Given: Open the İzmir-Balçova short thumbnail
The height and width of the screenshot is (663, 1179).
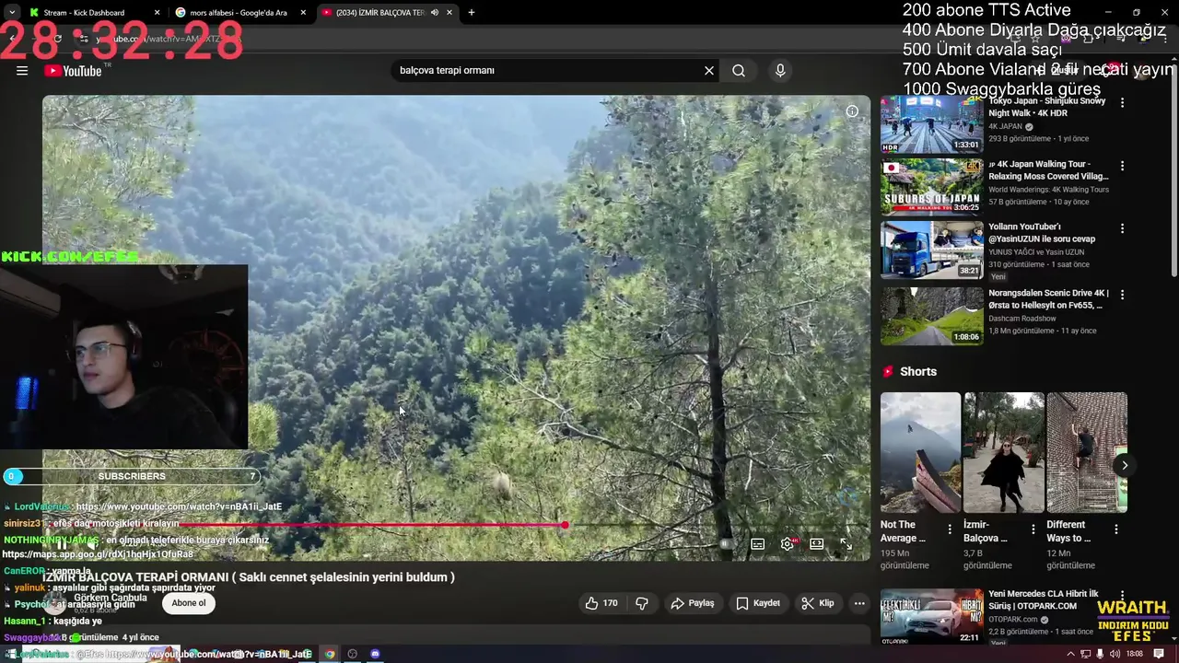Looking at the screenshot, I should (x=1004, y=452).
